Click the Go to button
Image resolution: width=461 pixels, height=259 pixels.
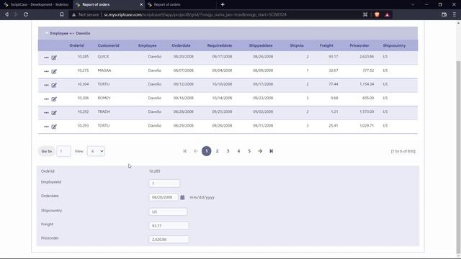point(46,151)
